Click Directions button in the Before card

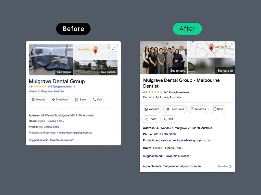coord(60,100)
